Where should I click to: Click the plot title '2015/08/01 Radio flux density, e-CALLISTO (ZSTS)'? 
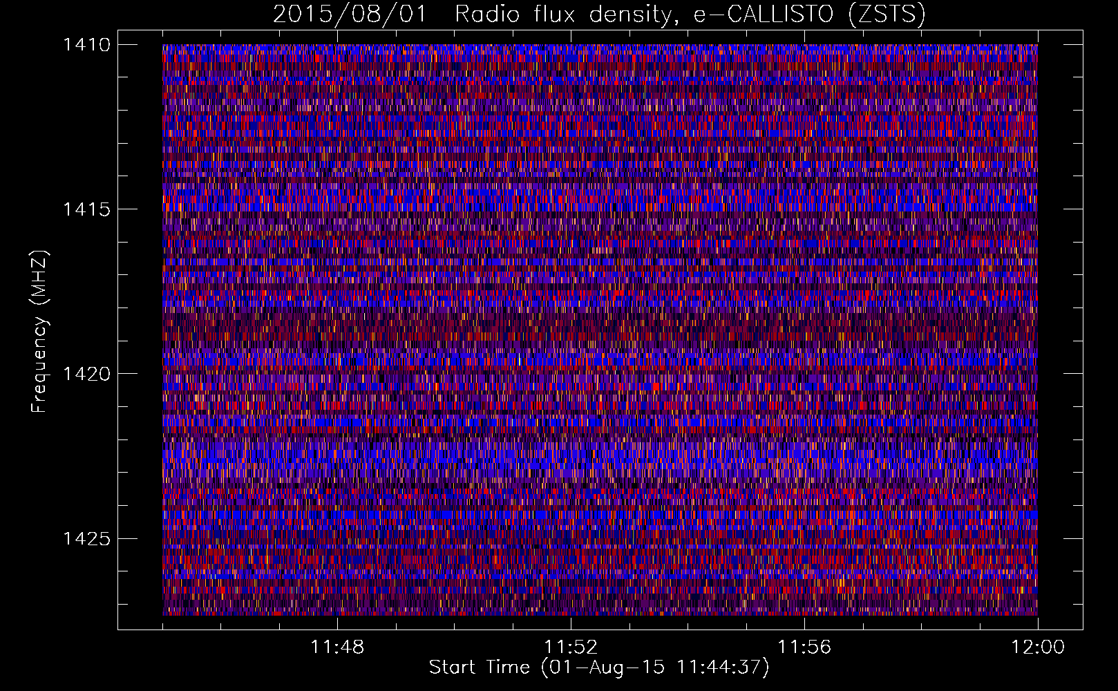click(599, 15)
